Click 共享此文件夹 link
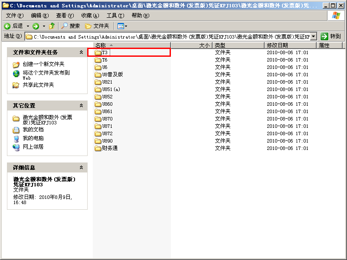Viewport: 347px width, 260px height. pos(38,85)
